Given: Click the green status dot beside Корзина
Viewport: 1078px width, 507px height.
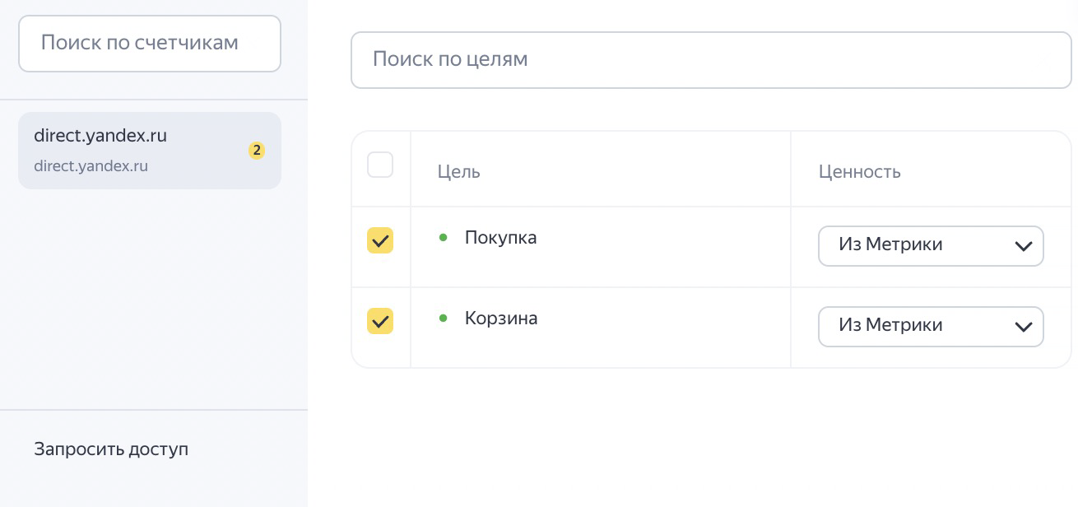Looking at the screenshot, I should click(444, 319).
